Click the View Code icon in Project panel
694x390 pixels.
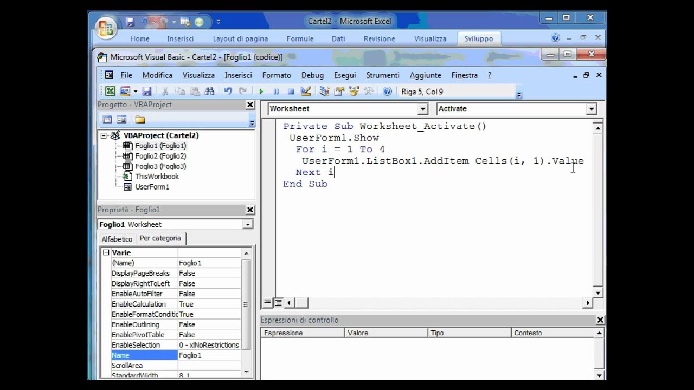[x=107, y=120]
